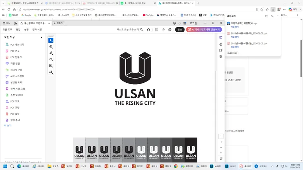Open the YouTube bookmark
The image size is (303, 170).
(x=148, y=15)
